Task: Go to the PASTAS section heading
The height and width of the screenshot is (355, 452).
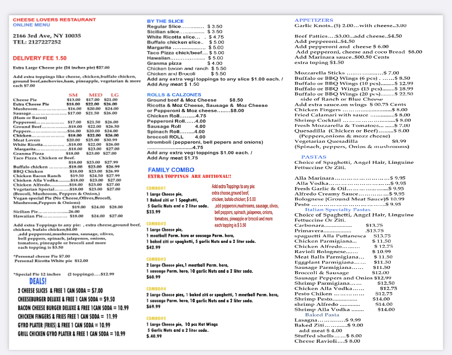Action: pyautogui.click(x=313, y=157)
